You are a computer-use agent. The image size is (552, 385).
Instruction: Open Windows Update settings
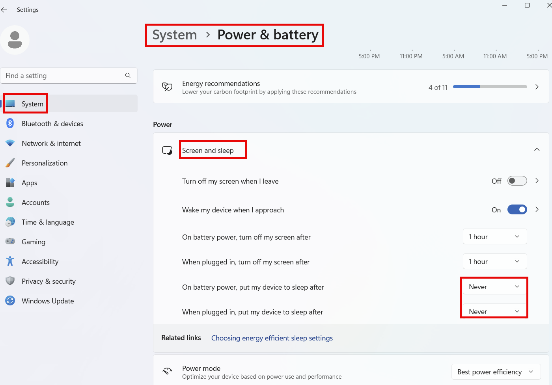[x=69, y=301]
